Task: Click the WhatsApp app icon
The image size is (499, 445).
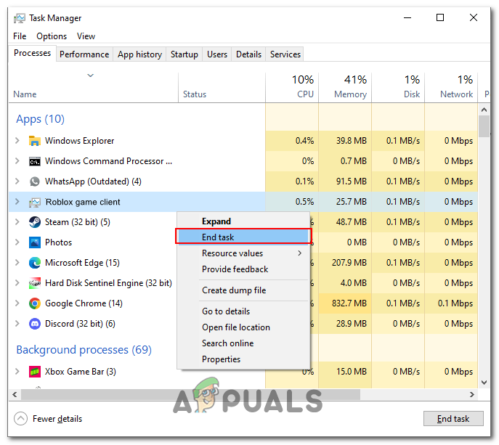Action: point(34,181)
